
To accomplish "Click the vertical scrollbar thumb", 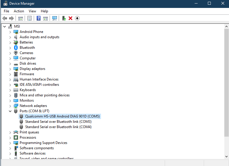I will click(227, 83).
